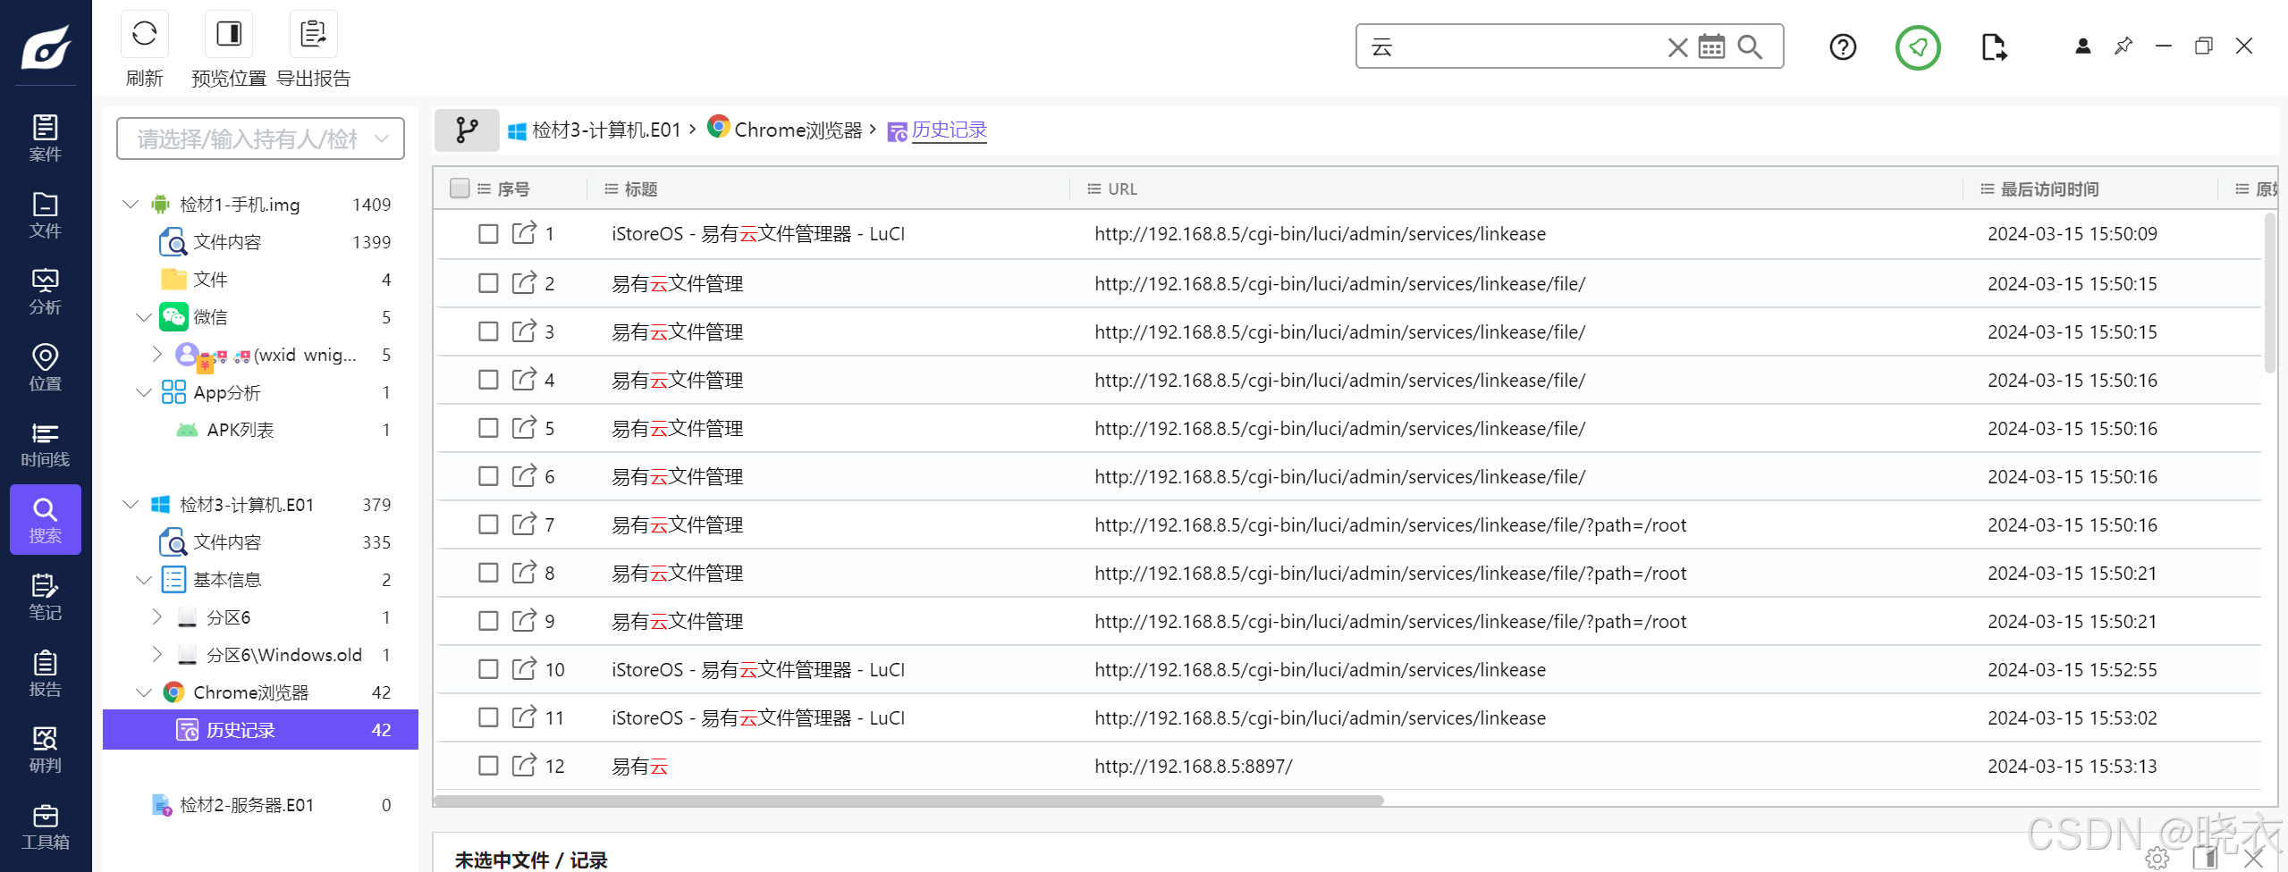Click the green circular shield icon

pos(1918,47)
